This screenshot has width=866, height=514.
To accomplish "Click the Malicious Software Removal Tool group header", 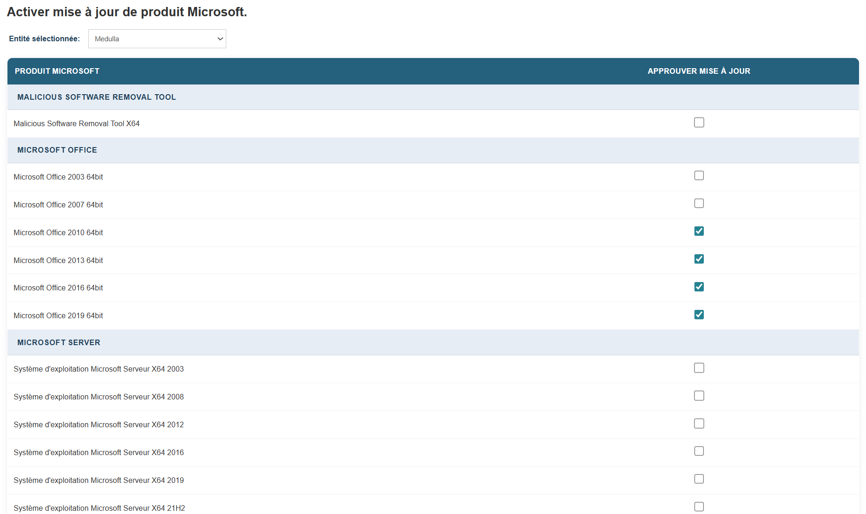I will (97, 97).
